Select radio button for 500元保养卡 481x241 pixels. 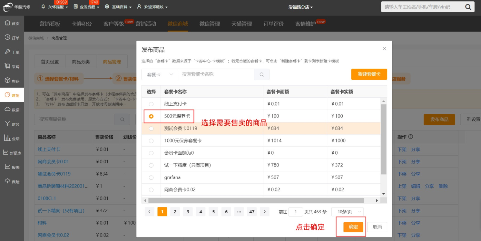point(151,116)
